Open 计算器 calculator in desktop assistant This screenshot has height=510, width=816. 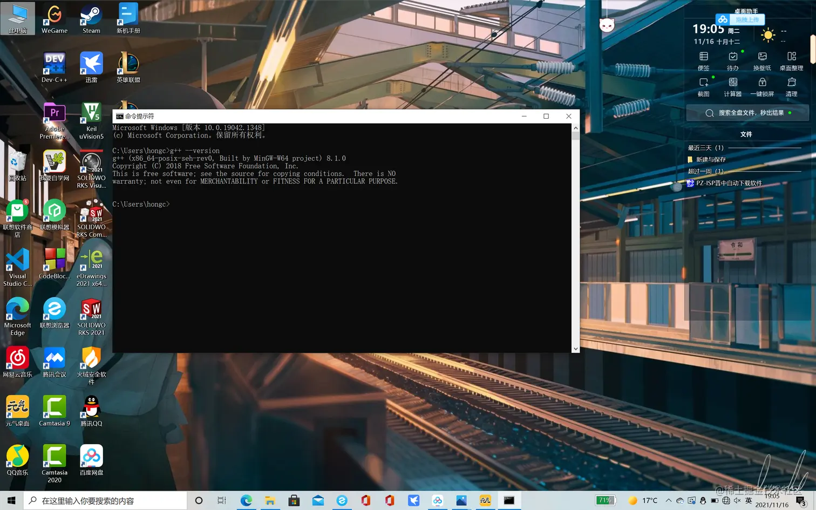733,87
